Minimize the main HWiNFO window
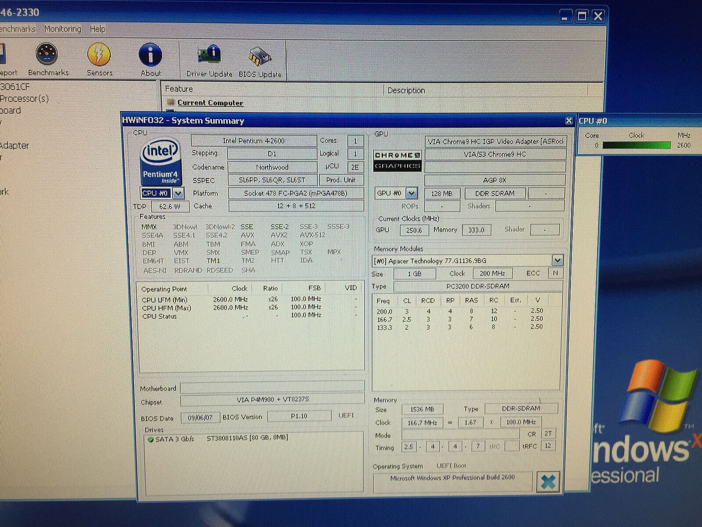 (x=565, y=17)
